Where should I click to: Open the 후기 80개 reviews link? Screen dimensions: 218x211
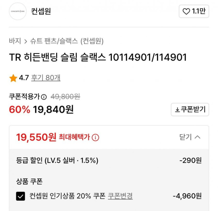46,78
